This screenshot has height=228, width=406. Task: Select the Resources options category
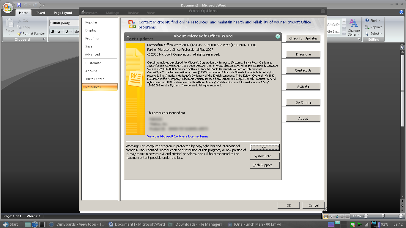click(100, 87)
